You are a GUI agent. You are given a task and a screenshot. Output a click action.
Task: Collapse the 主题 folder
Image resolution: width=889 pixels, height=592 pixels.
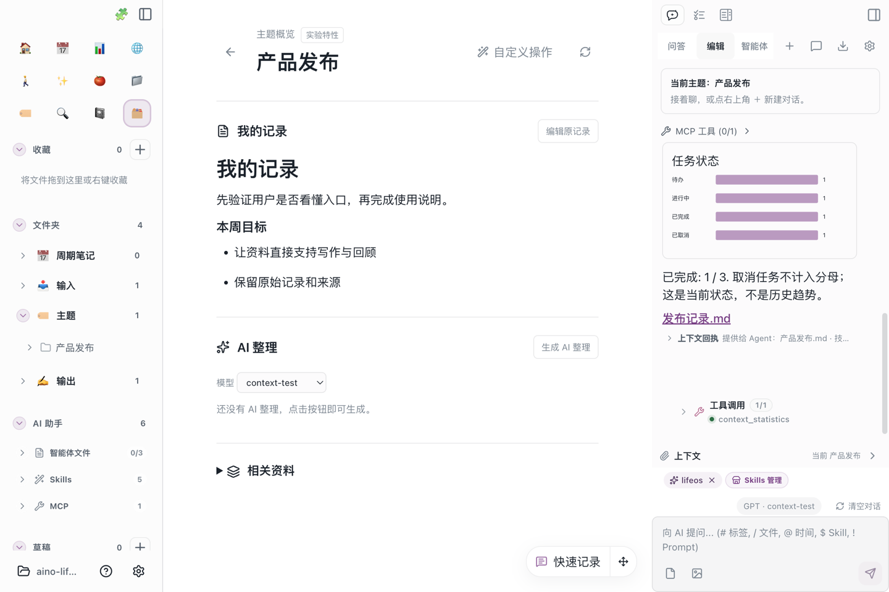[23, 316]
